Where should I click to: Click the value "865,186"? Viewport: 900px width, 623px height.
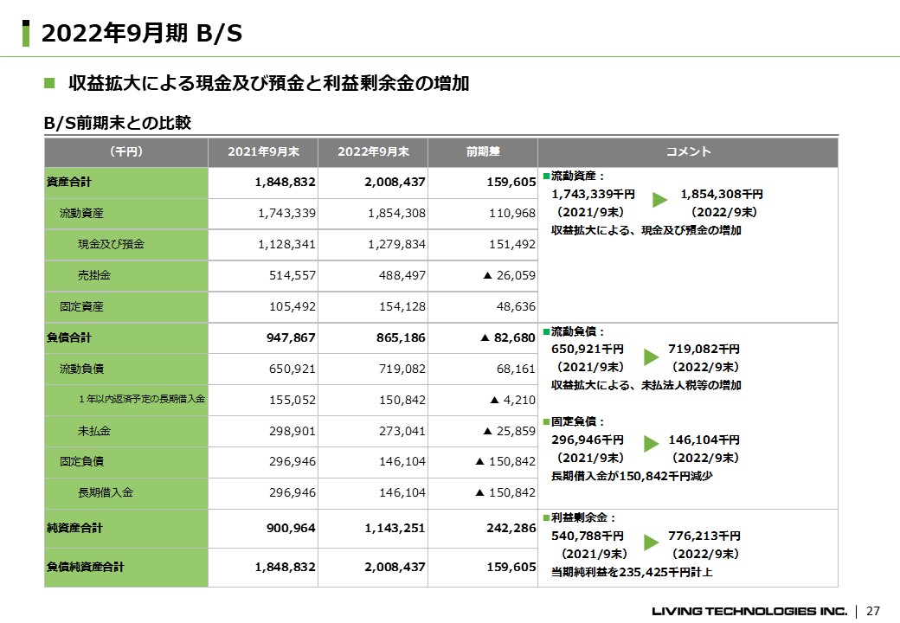pos(402,337)
